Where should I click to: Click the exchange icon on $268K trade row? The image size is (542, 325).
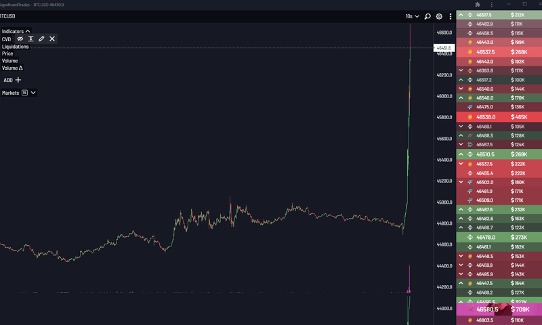pyautogui.click(x=470, y=52)
